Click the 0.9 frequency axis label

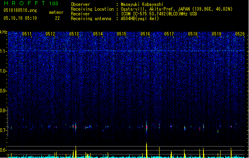click(x=3, y=91)
